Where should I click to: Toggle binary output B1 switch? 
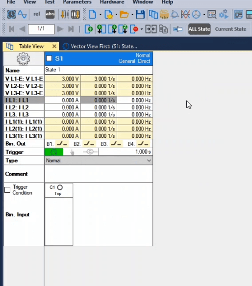pyautogui.click(x=62, y=144)
